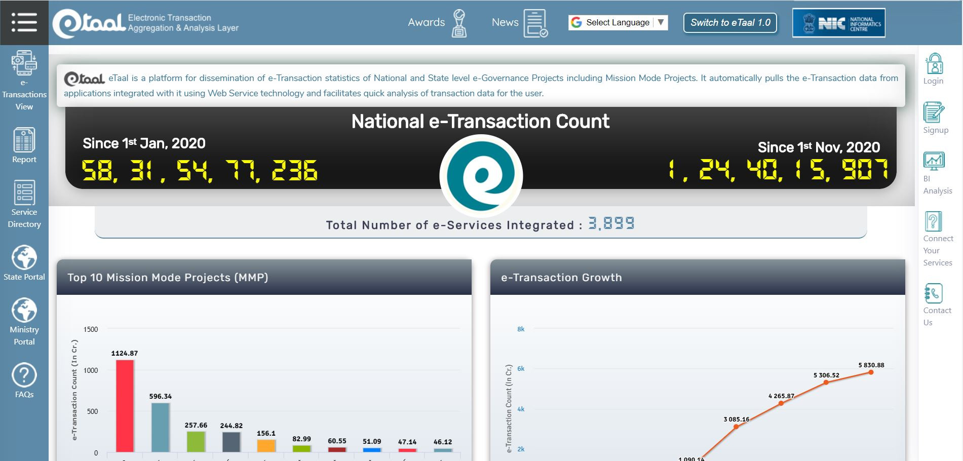
Task: Click Switch to eTaal 1.0 button
Action: coord(729,23)
